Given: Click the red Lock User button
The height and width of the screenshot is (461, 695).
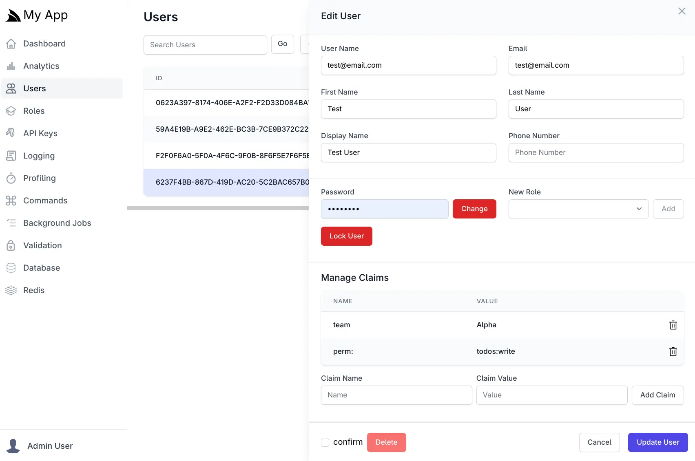Looking at the screenshot, I should click(346, 236).
